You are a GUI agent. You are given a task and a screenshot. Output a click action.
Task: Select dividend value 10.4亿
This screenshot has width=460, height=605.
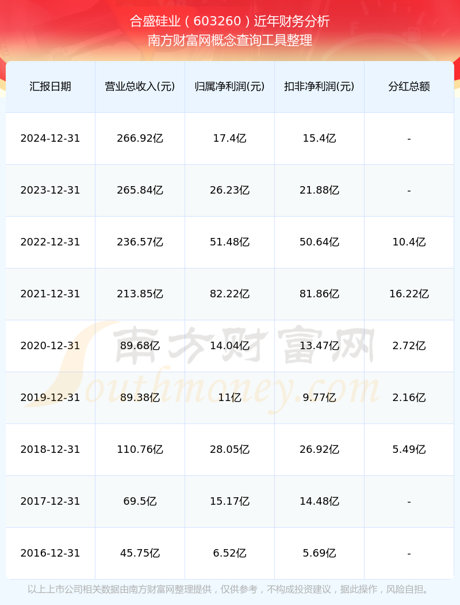409,242
